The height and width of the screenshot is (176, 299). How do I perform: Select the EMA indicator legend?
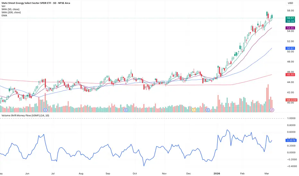click(4, 15)
